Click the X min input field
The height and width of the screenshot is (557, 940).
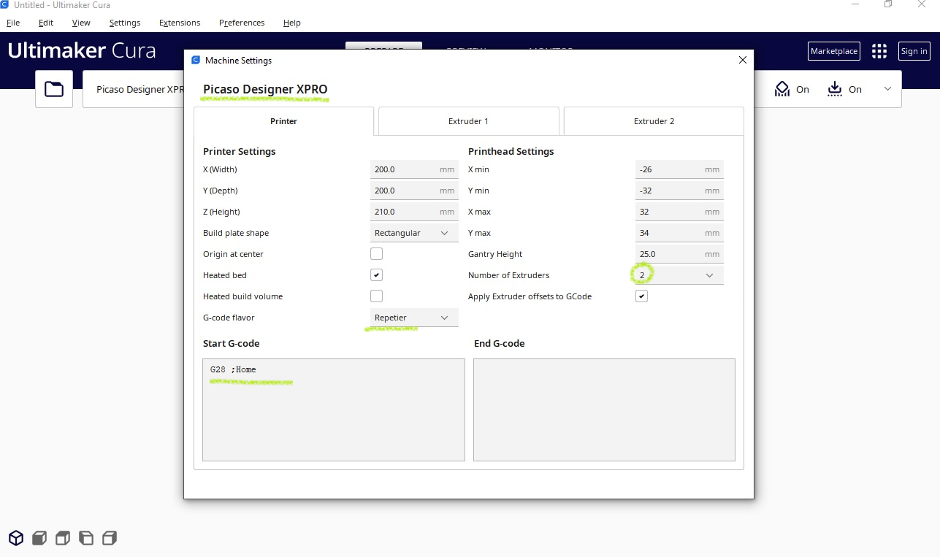coord(679,169)
